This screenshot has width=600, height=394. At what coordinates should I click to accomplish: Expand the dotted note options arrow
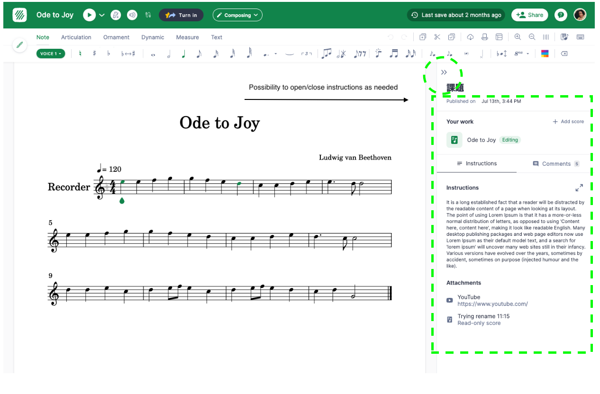[276, 54]
